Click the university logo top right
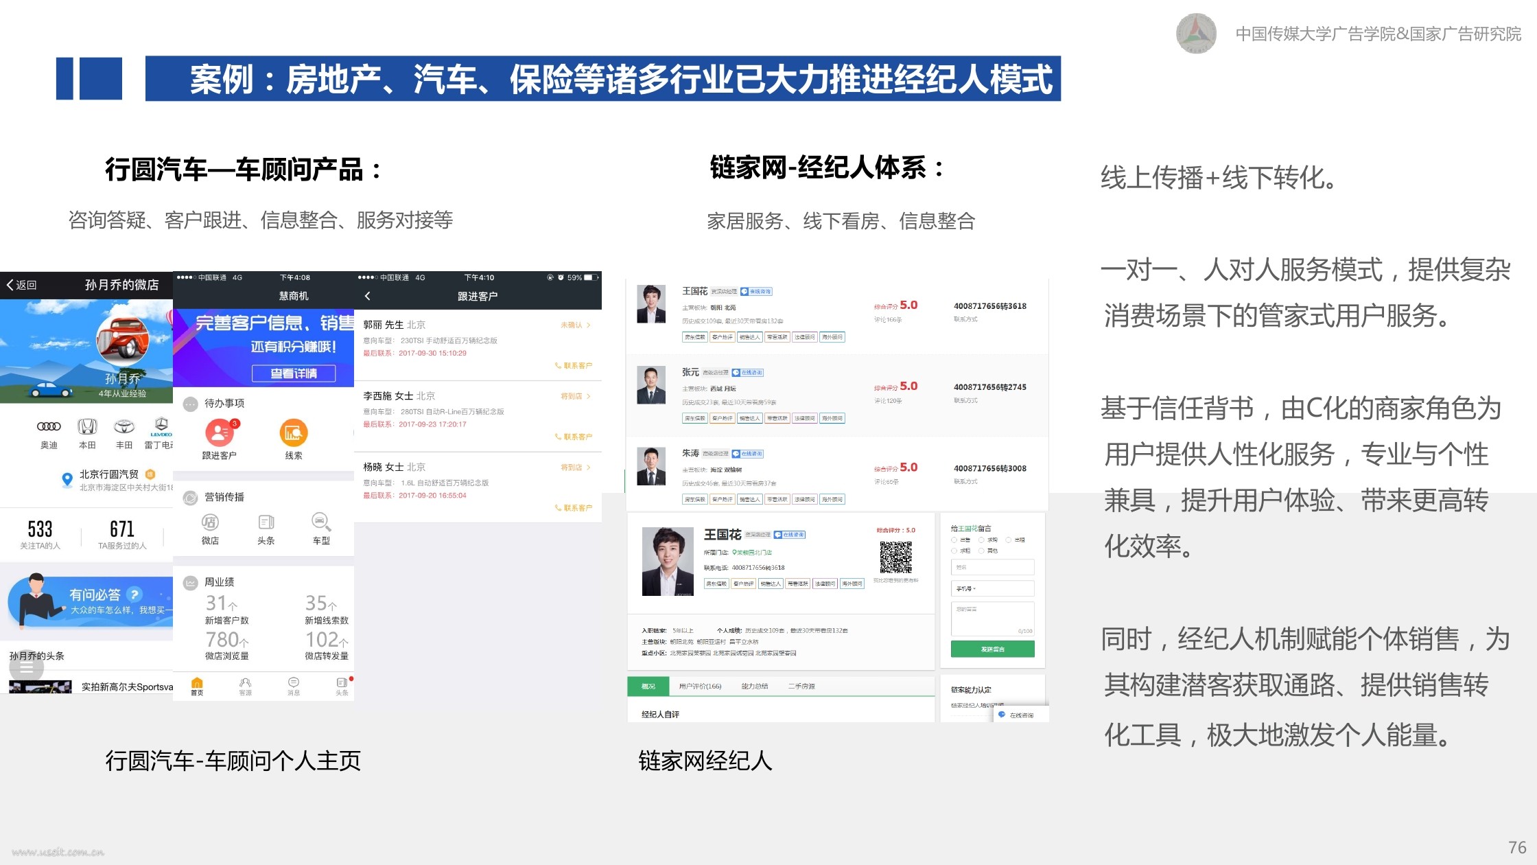Image resolution: width=1537 pixels, height=865 pixels. [1196, 33]
